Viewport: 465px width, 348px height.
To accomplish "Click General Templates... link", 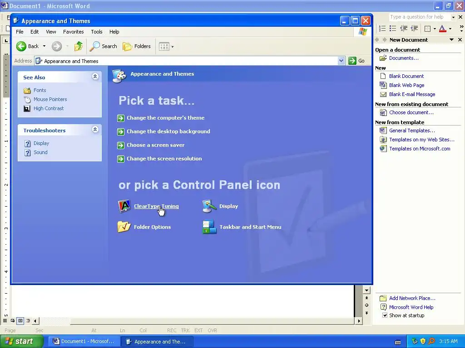I will (x=412, y=130).
